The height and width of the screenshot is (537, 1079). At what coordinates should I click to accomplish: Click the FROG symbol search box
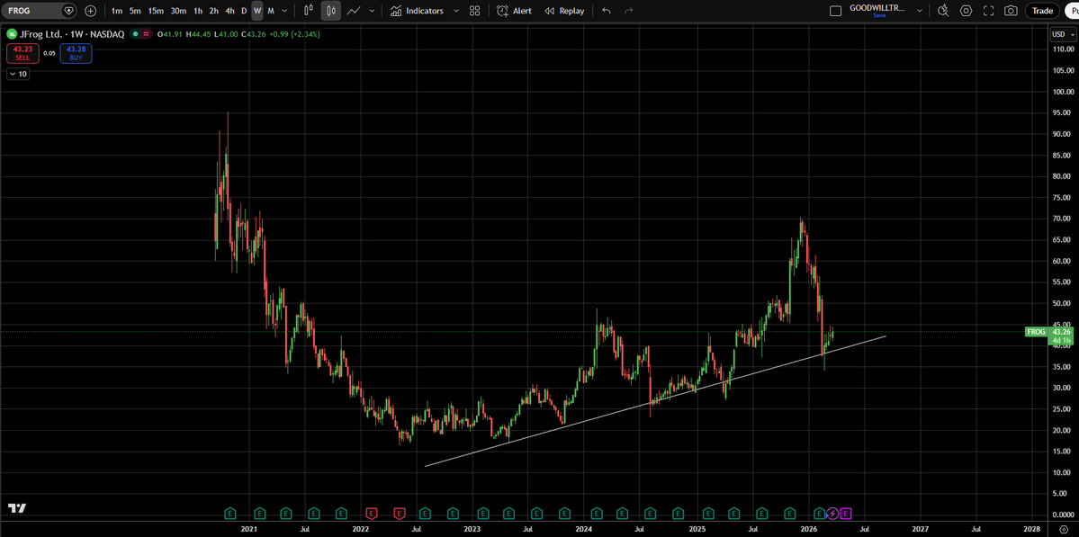coord(40,11)
